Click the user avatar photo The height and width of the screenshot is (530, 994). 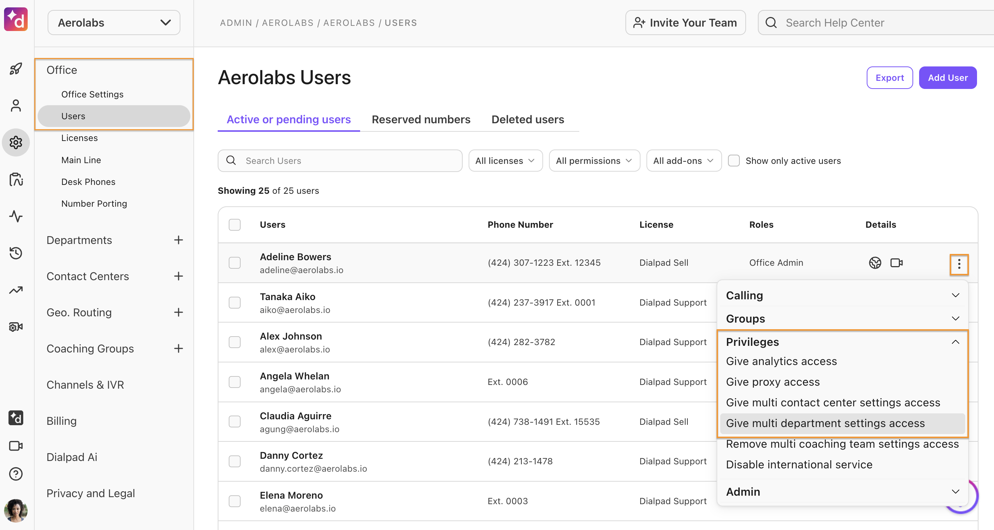(16, 510)
